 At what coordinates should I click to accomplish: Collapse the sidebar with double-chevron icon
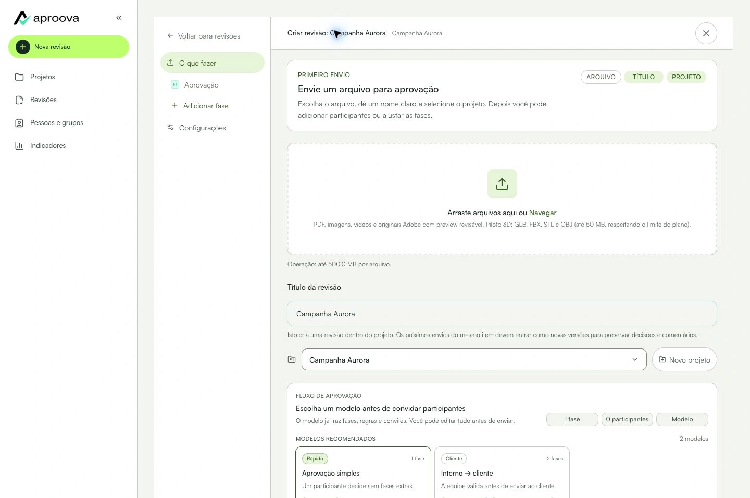(x=119, y=18)
